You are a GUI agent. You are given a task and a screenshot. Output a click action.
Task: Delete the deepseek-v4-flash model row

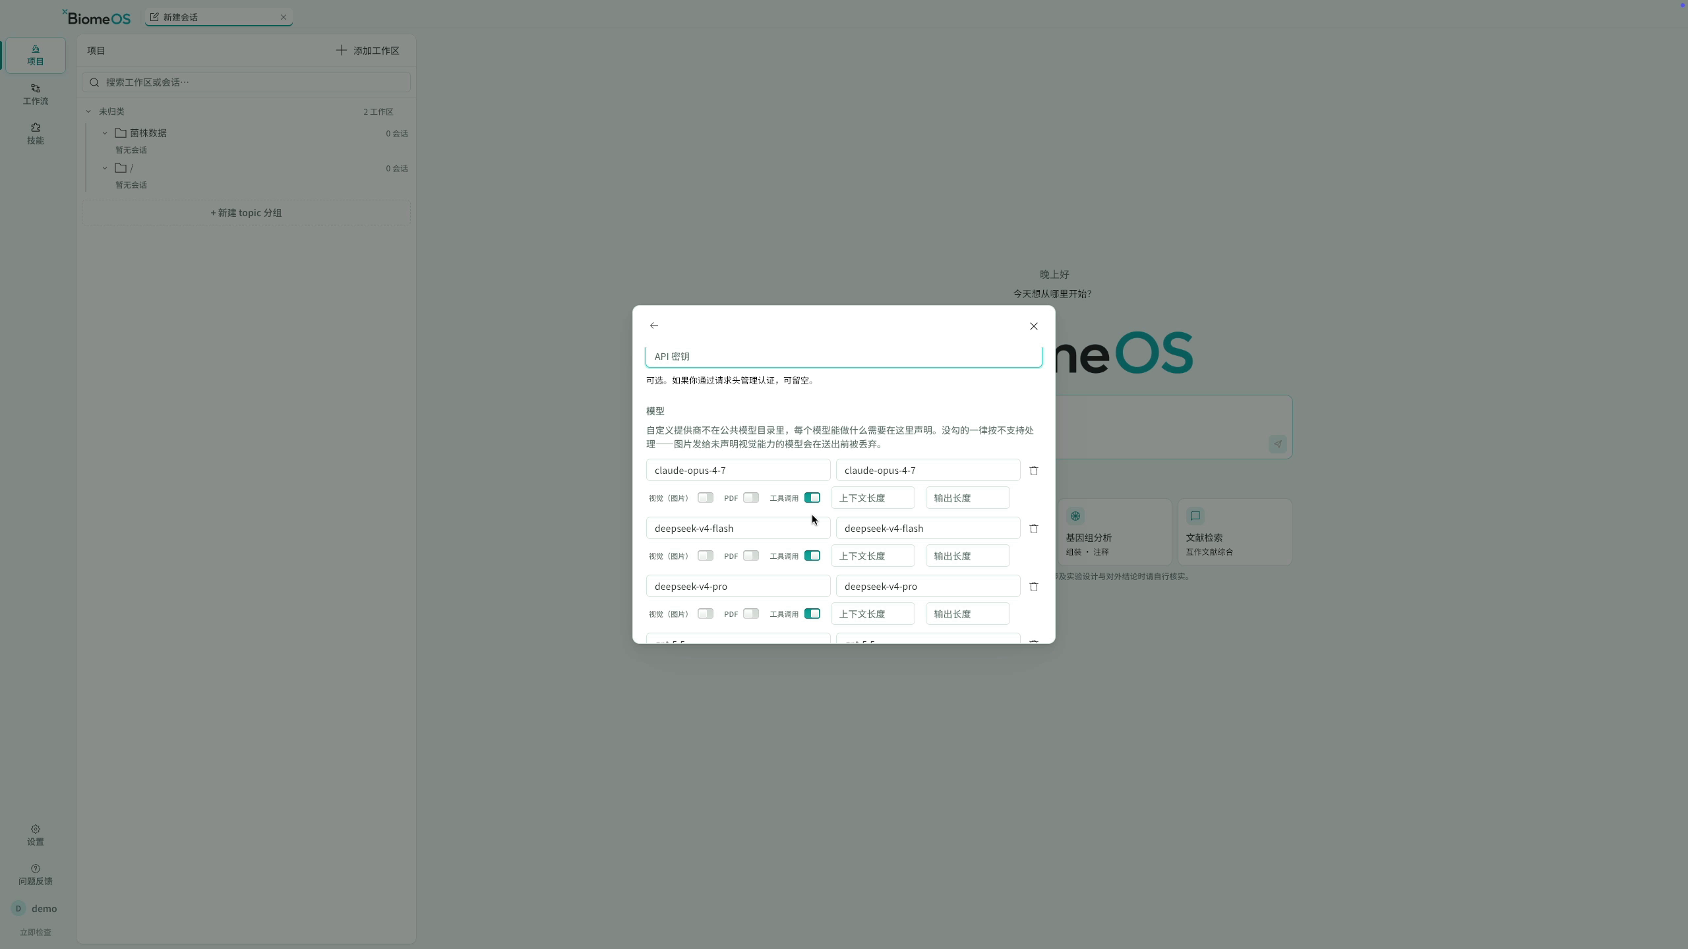click(x=1033, y=529)
